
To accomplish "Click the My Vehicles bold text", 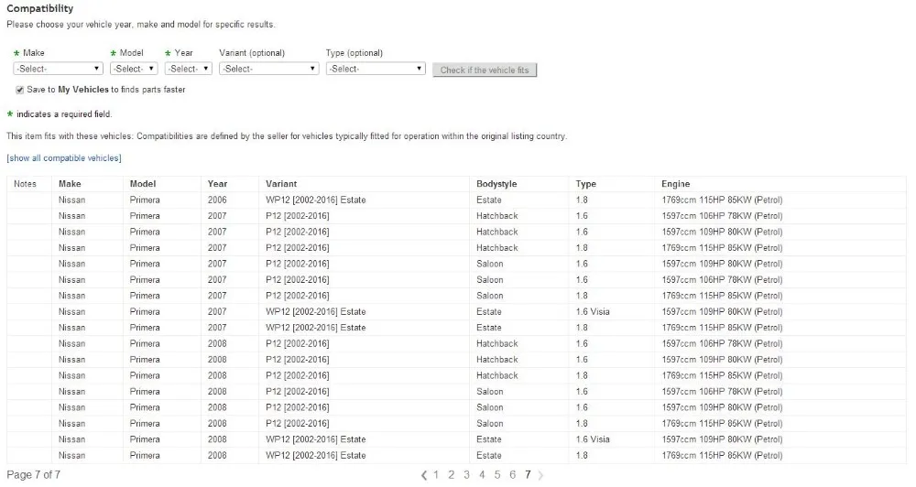I will (x=83, y=90).
